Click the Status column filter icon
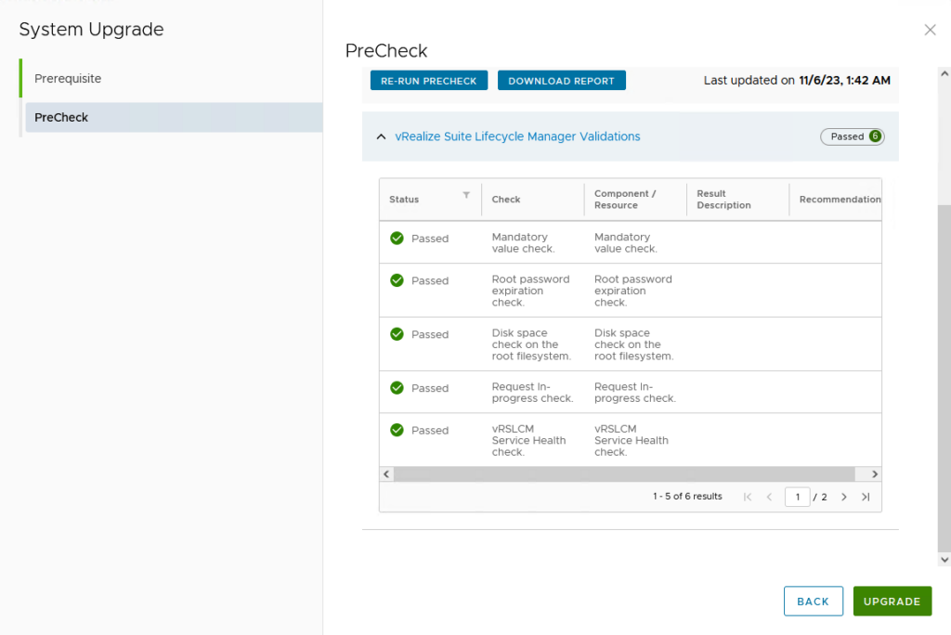This screenshot has width=951, height=635. point(466,195)
